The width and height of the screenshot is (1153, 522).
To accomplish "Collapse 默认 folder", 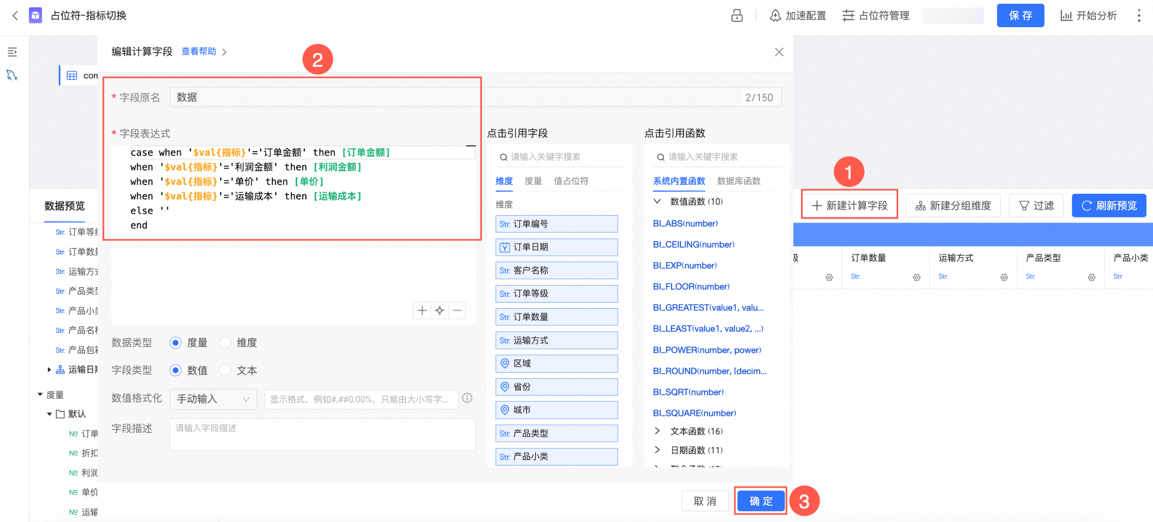I will coord(49,414).
